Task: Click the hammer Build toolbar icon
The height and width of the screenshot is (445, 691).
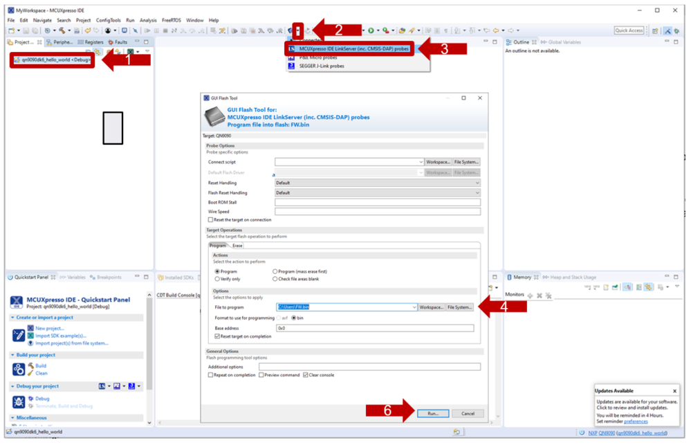Action: tap(62, 30)
